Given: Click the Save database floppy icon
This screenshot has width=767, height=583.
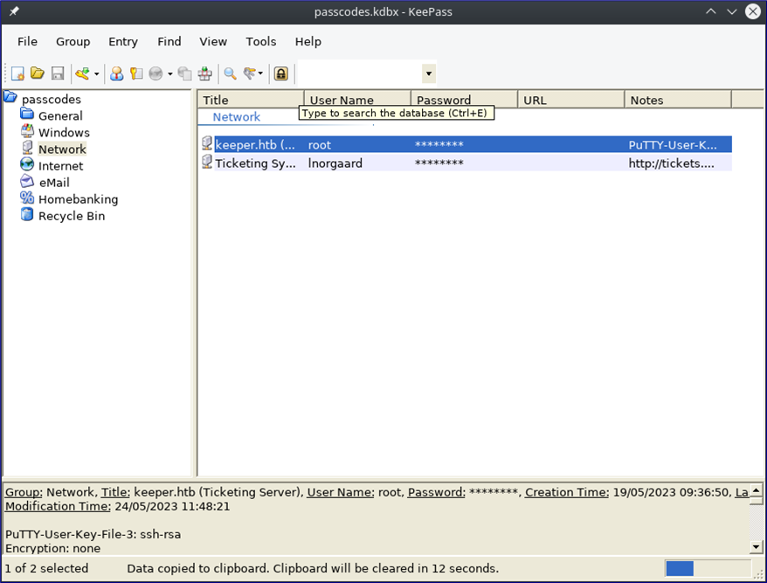Looking at the screenshot, I should pyautogui.click(x=58, y=74).
